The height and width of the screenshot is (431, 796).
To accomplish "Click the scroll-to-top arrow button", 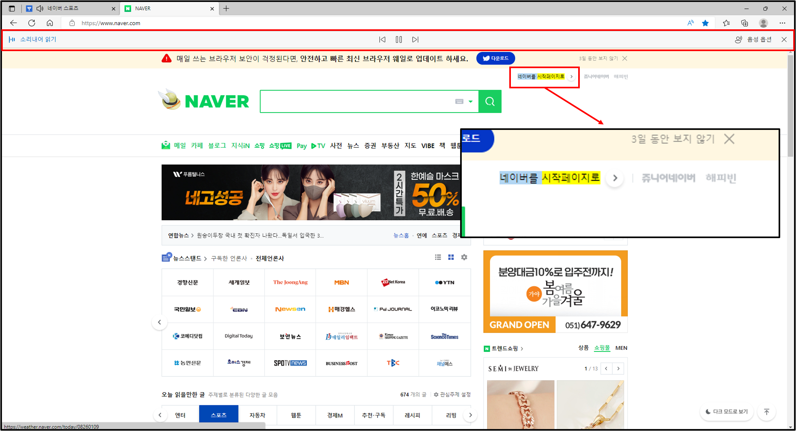I will 766,412.
